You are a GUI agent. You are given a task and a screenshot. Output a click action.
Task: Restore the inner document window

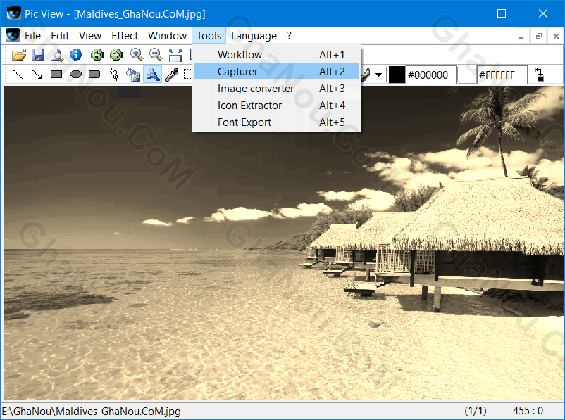[539, 36]
